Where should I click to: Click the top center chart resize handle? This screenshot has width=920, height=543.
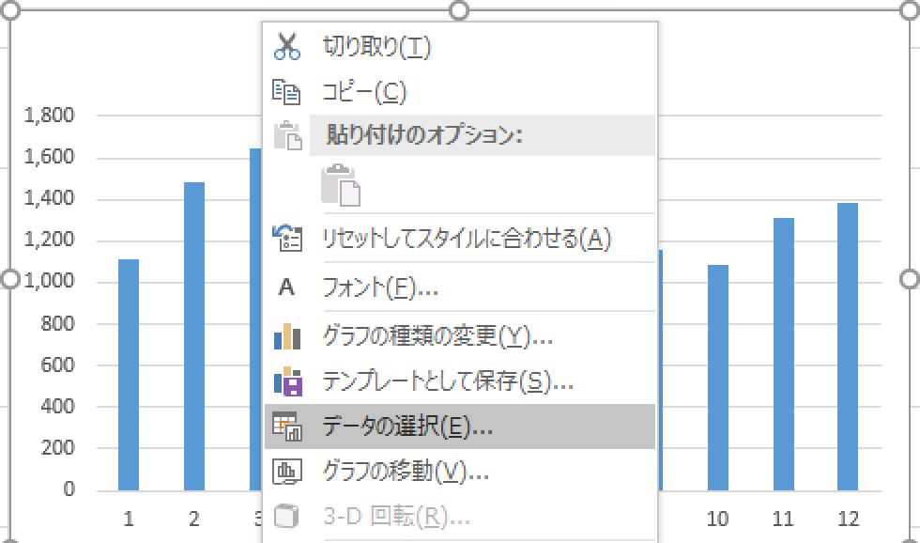pyautogui.click(x=459, y=10)
